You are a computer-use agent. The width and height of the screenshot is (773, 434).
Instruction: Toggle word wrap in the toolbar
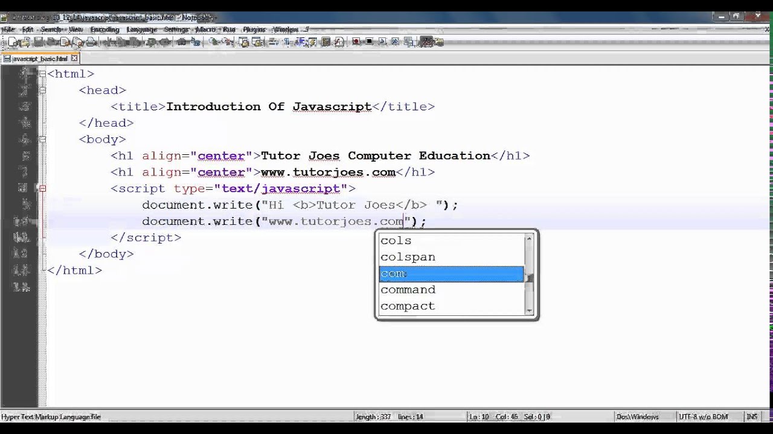click(x=273, y=42)
